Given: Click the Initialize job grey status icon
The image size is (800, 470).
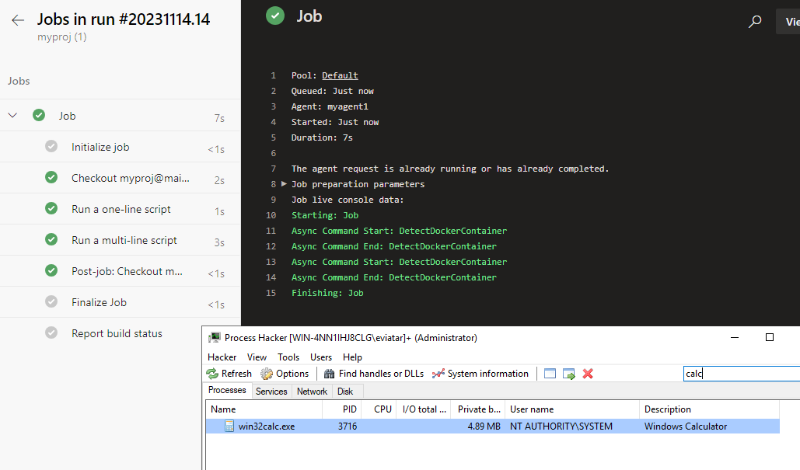Looking at the screenshot, I should pos(51,146).
